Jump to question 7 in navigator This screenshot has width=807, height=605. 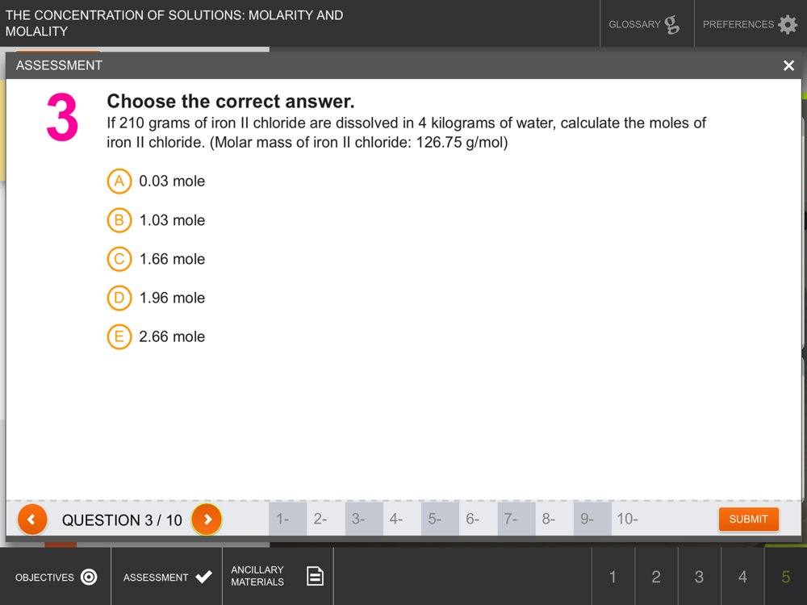point(516,519)
